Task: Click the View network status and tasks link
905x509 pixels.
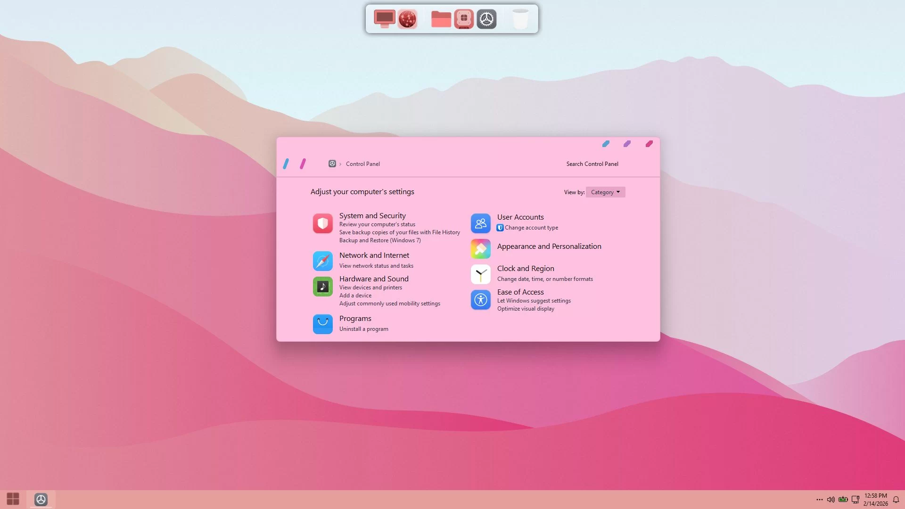Action: pos(376,266)
